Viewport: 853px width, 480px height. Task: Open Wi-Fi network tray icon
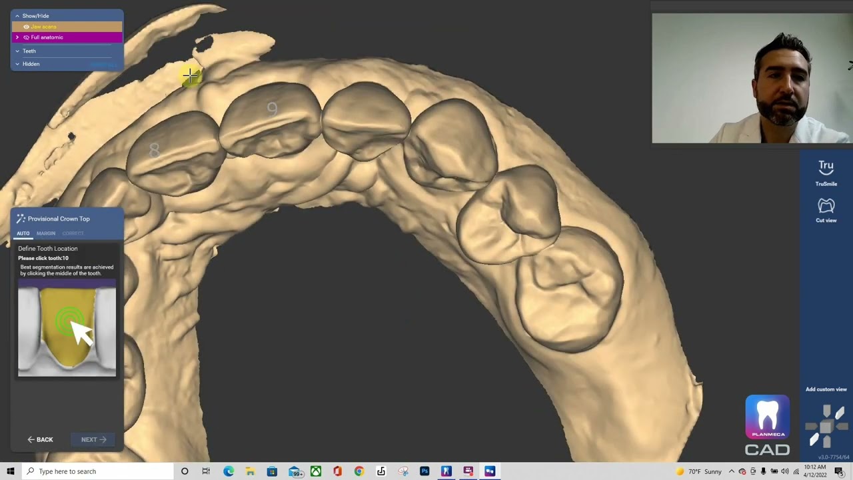(x=796, y=471)
